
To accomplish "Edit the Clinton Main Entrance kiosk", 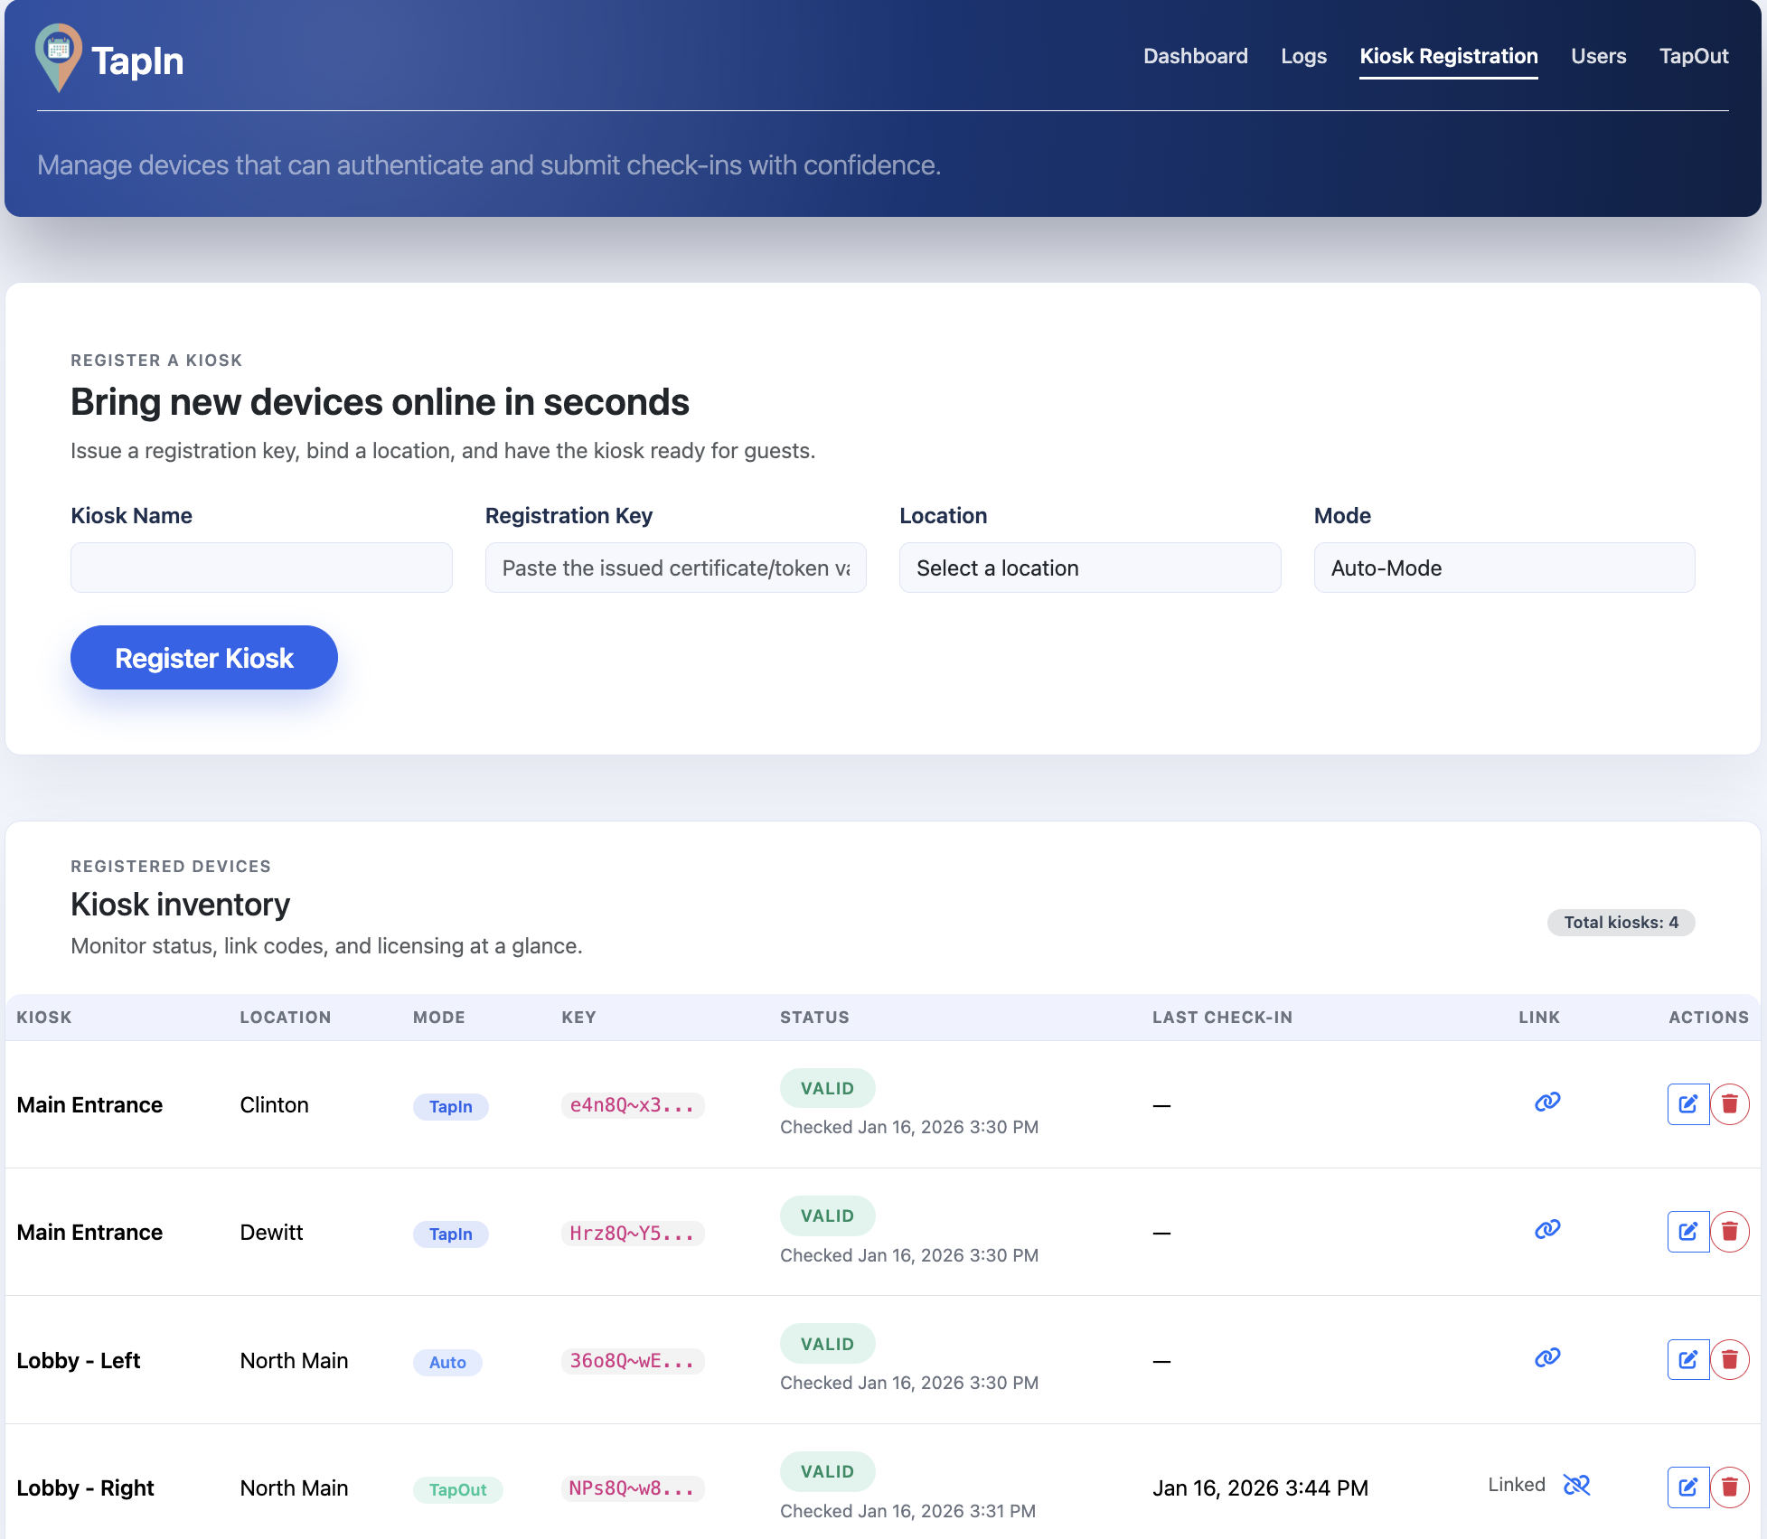I will point(1687,1103).
